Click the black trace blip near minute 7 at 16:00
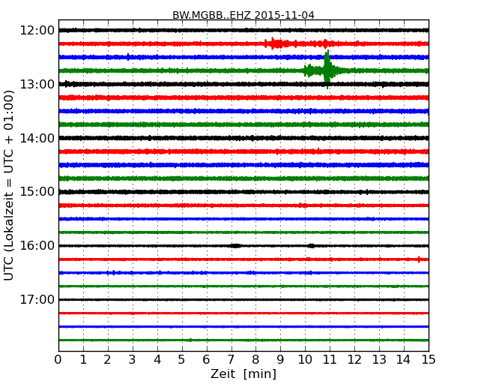The height and width of the screenshot is (390, 487). 235,246
